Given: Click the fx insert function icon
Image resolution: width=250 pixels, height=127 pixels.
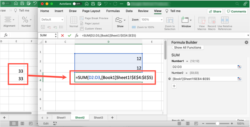Looking at the screenshot, I should coord(77,35).
